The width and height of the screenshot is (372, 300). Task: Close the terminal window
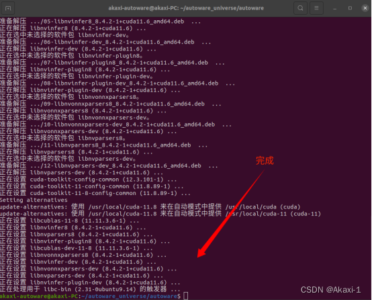pyautogui.click(x=365, y=8)
